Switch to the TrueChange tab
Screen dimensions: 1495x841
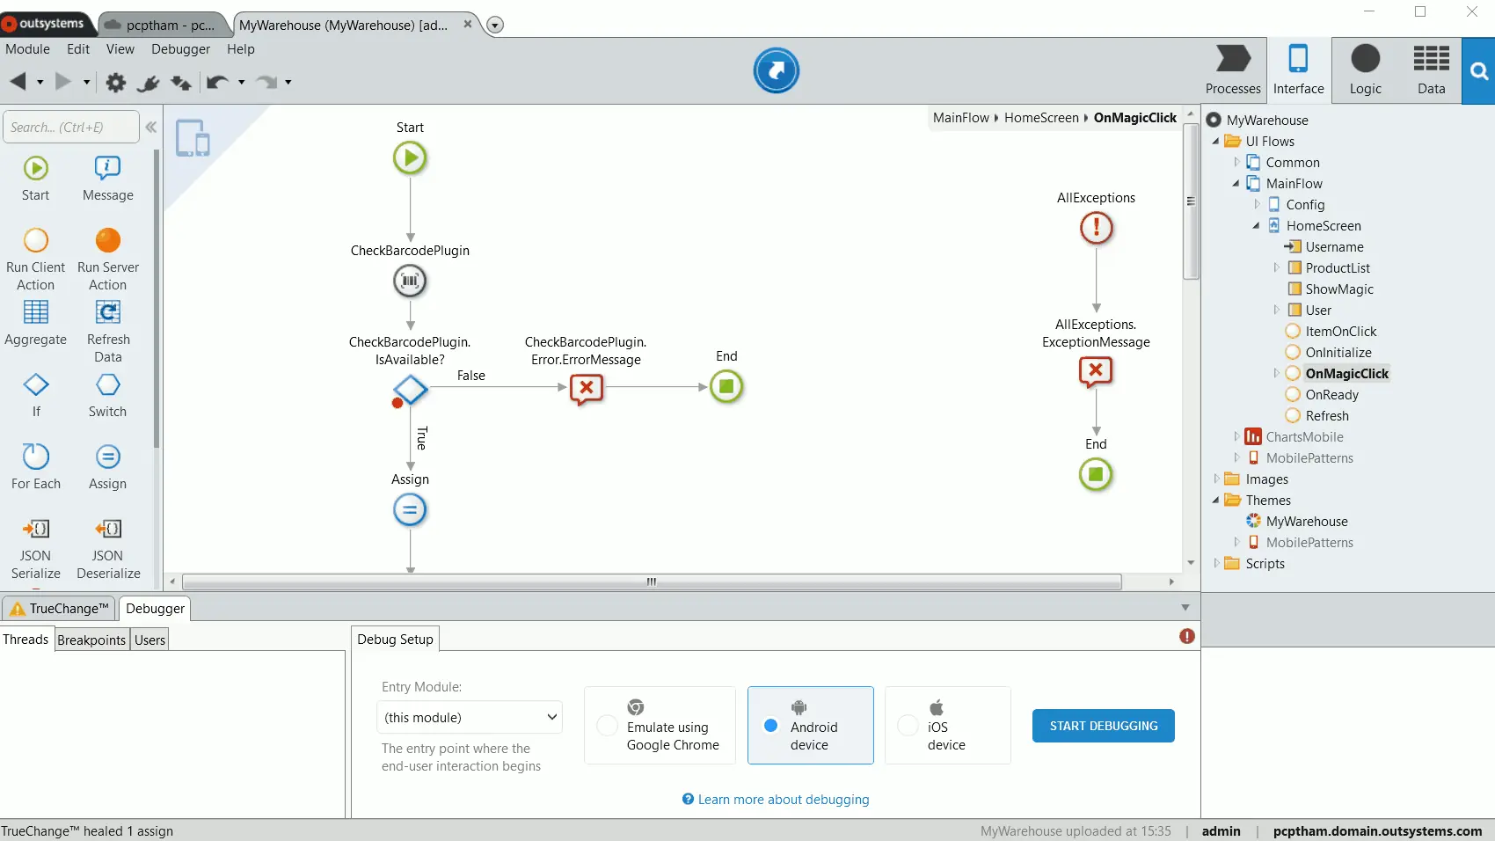click(x=59, y=608)
